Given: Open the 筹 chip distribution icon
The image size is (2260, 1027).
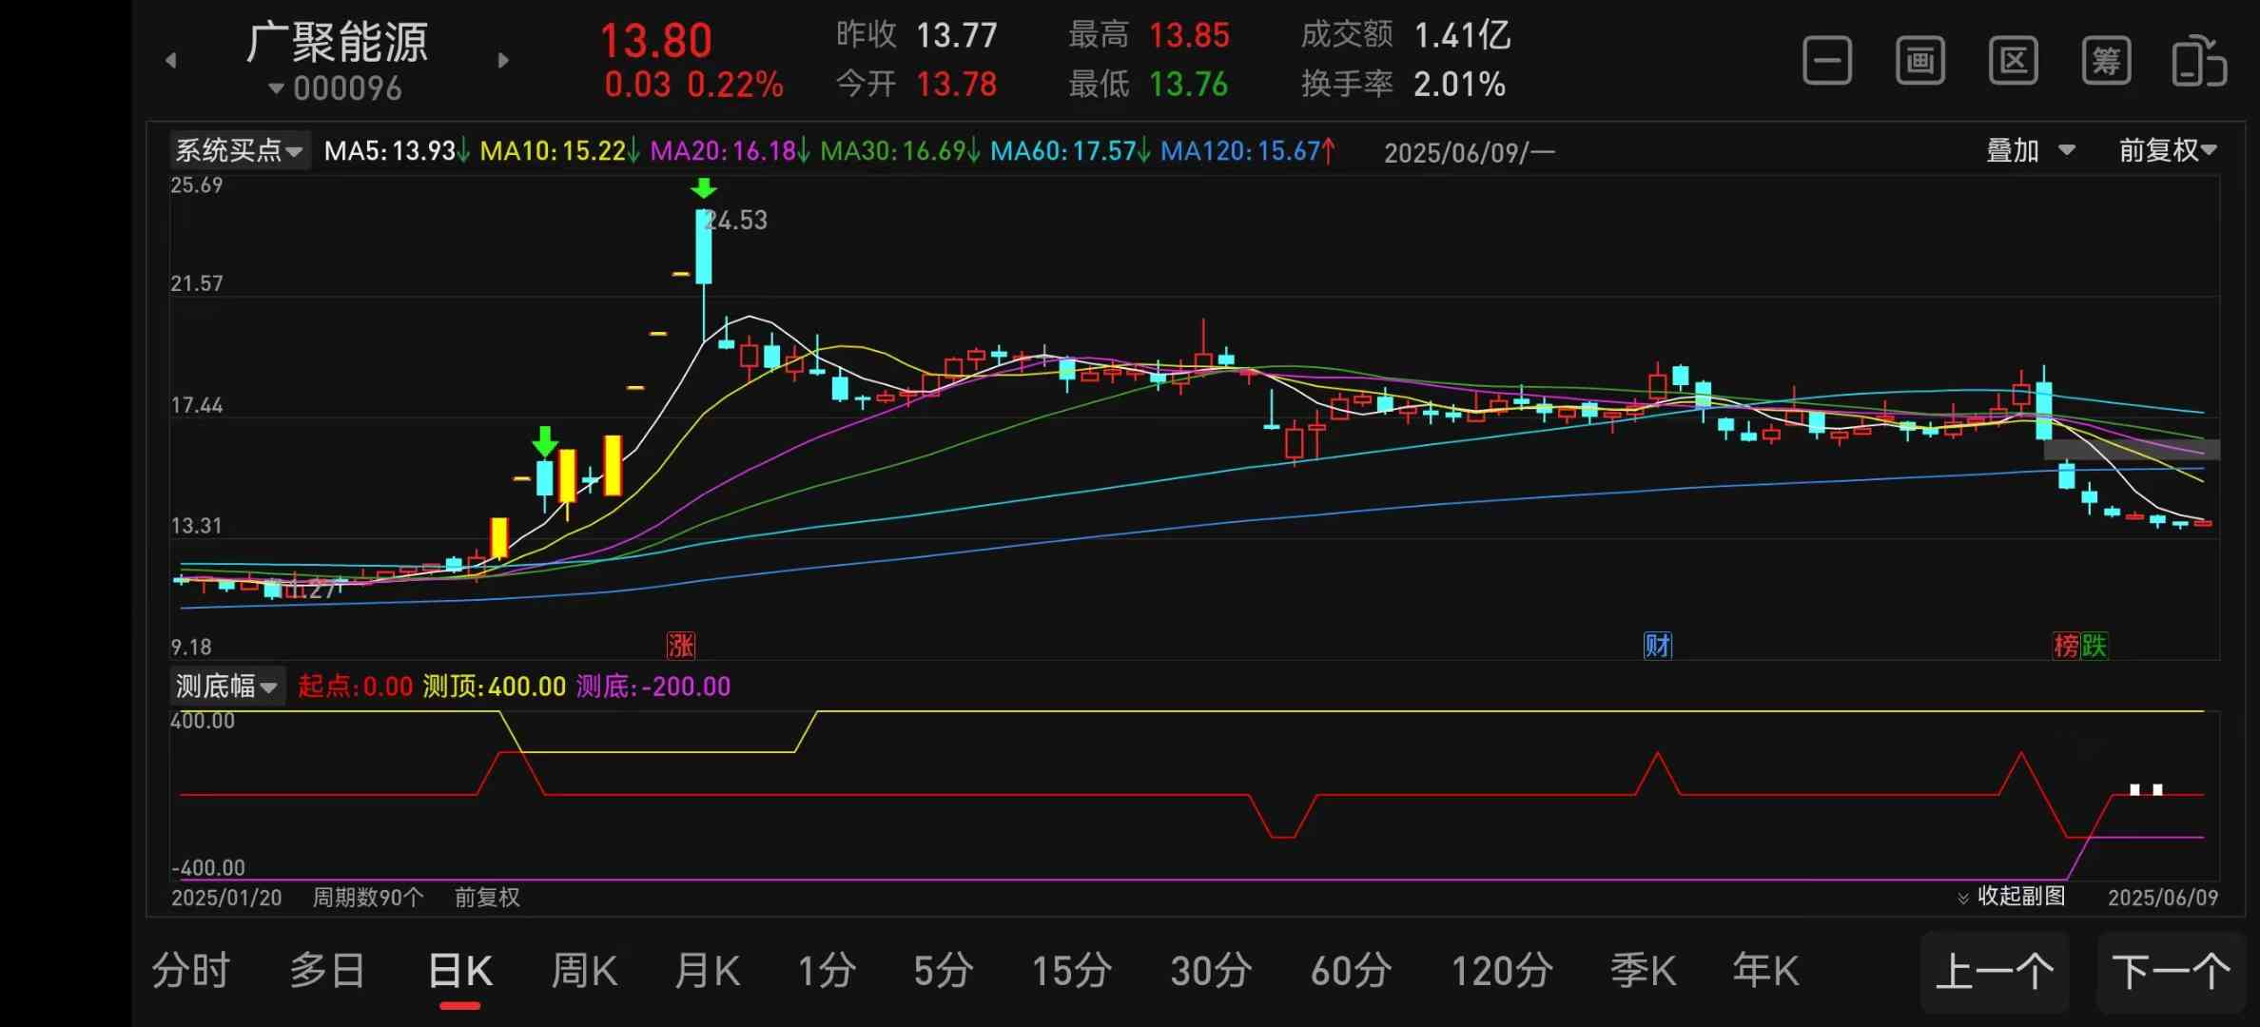Looking at the screenshot, I should pos(2106,62).
